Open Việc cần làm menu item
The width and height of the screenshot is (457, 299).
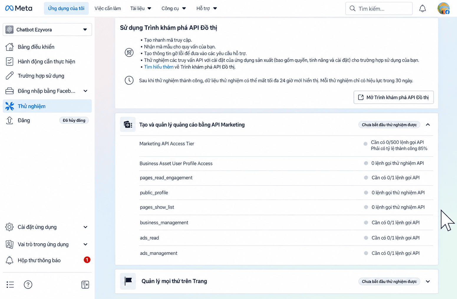(108, 8)
